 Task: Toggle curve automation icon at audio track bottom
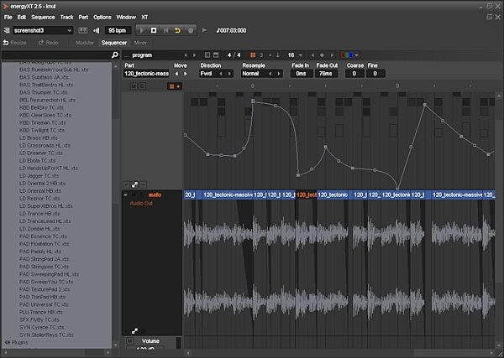tap(134, 330)
